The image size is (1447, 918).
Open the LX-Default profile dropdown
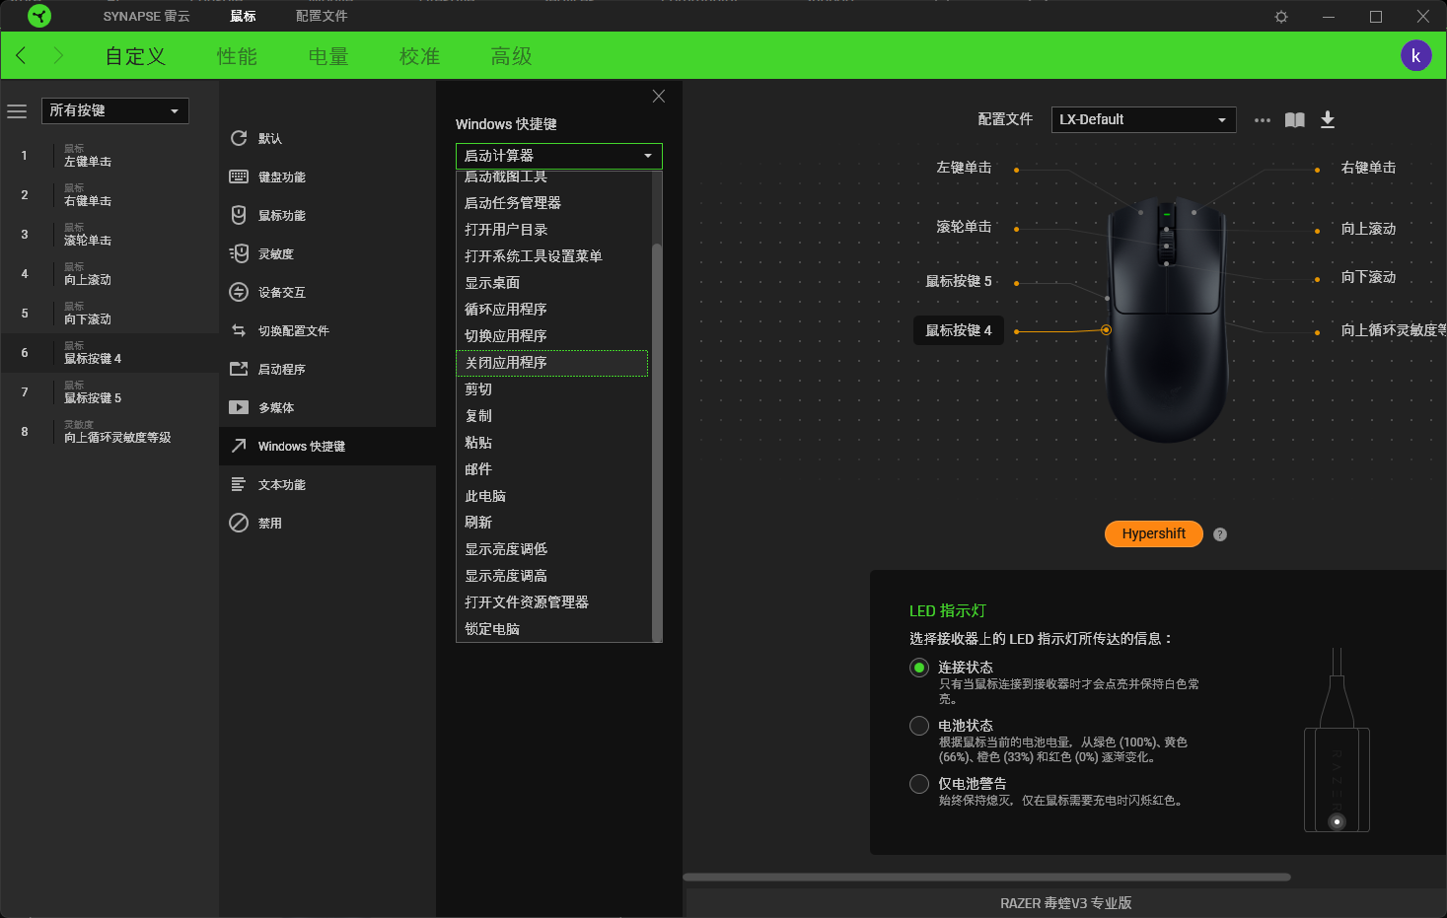(1143, 119)
